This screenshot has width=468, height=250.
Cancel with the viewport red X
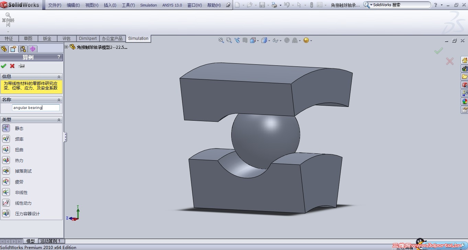point(449,61)
